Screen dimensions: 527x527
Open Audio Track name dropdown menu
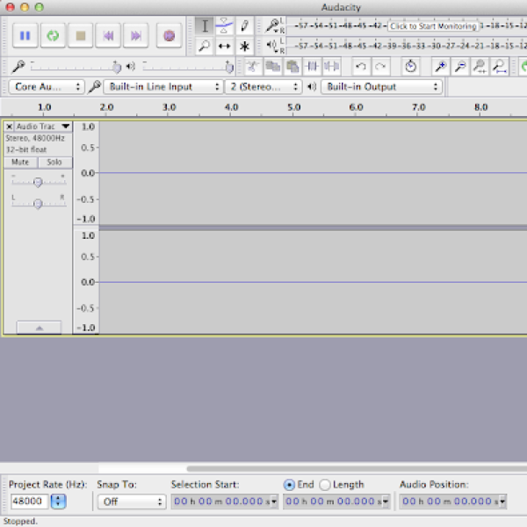pos(43,126)
